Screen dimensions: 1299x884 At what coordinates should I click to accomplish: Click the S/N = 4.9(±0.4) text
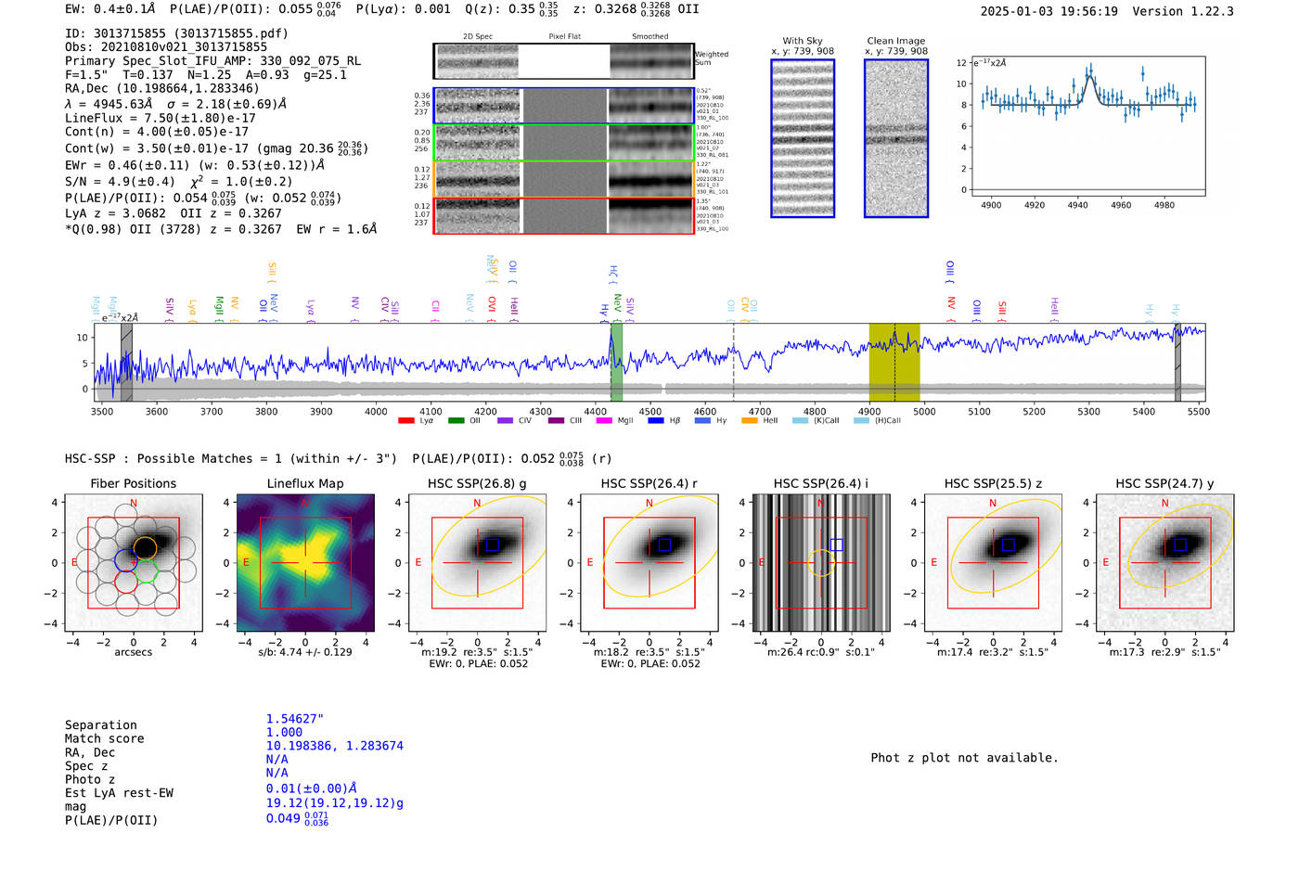coord(120,182)
